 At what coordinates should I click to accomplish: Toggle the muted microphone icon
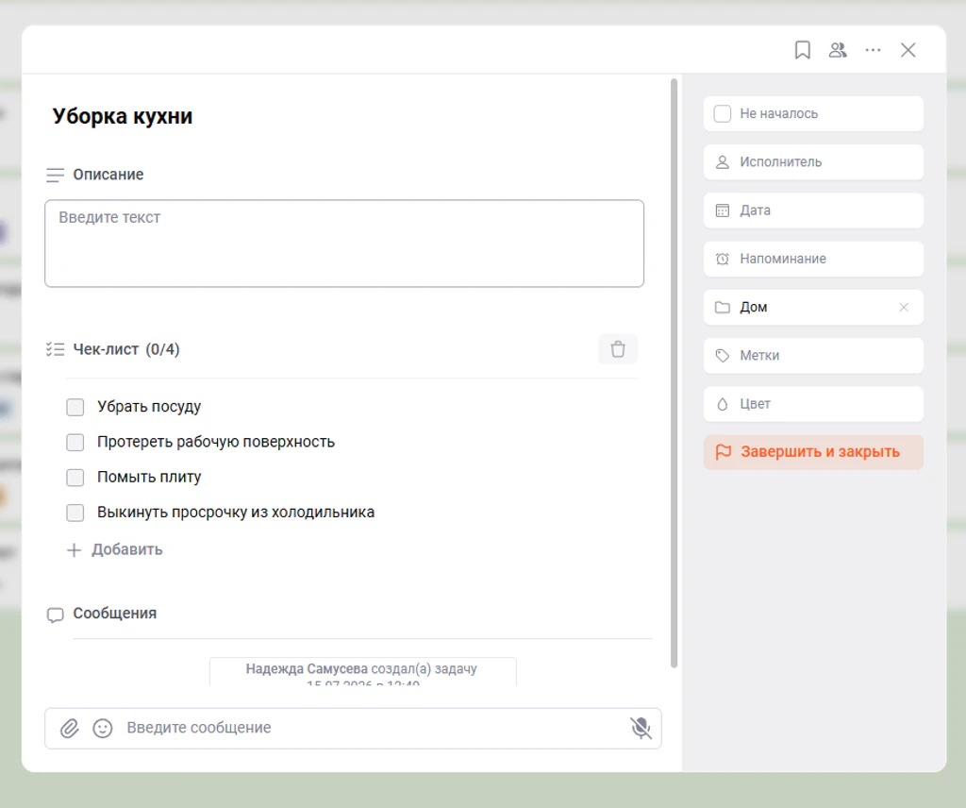click(641, 728)
